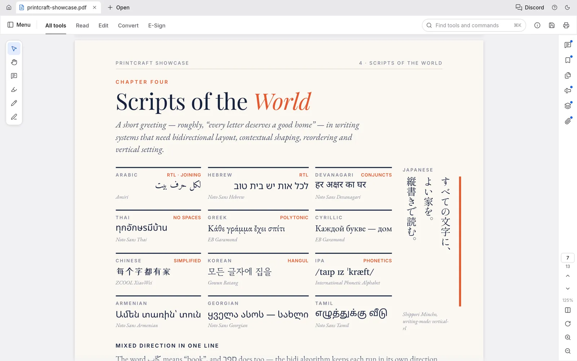Go to previous page with up chevron
Screen dimensions: 577x361
tap(568, 276)
